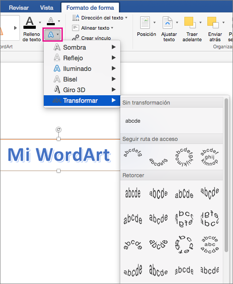Viewport: 233px width, 284px height.
Task: Select the first Retorcer warp in row one
Action: coord(133,193)
